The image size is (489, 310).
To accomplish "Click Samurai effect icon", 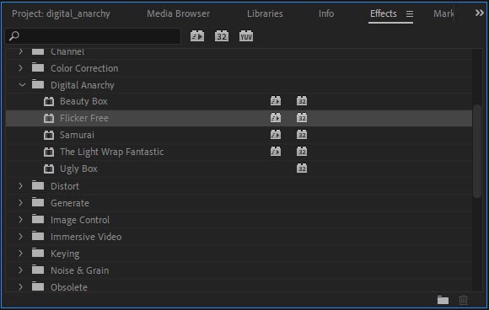I will pos(49,135).
